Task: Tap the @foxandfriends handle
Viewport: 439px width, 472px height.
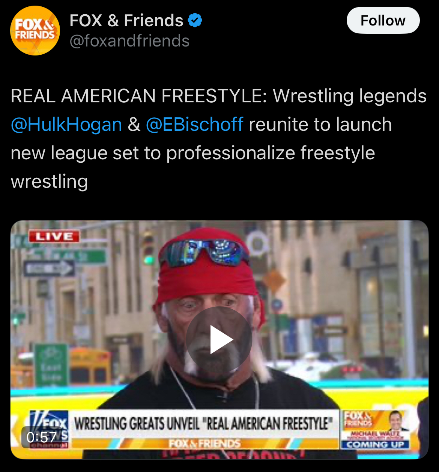Action: 129,41
